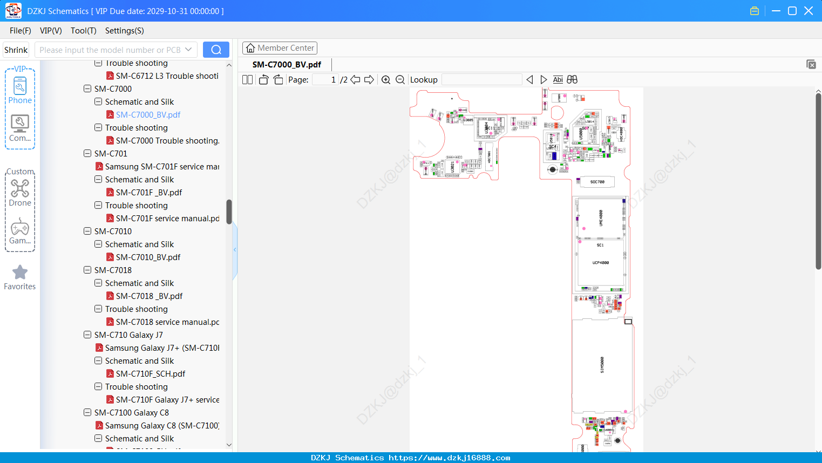
Task: Click the binoculars search icon
Action: tap(572, 80)
